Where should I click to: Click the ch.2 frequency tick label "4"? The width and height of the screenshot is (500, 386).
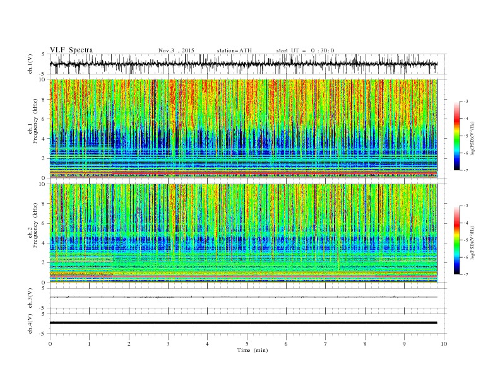[44, 243]
